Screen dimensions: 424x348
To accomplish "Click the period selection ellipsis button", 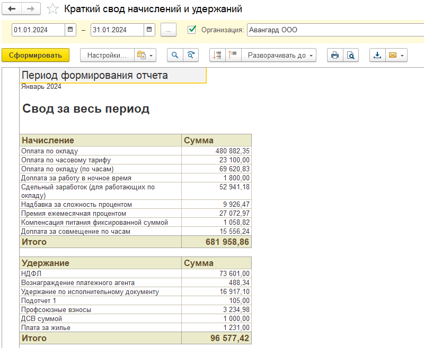I will 169,30.
